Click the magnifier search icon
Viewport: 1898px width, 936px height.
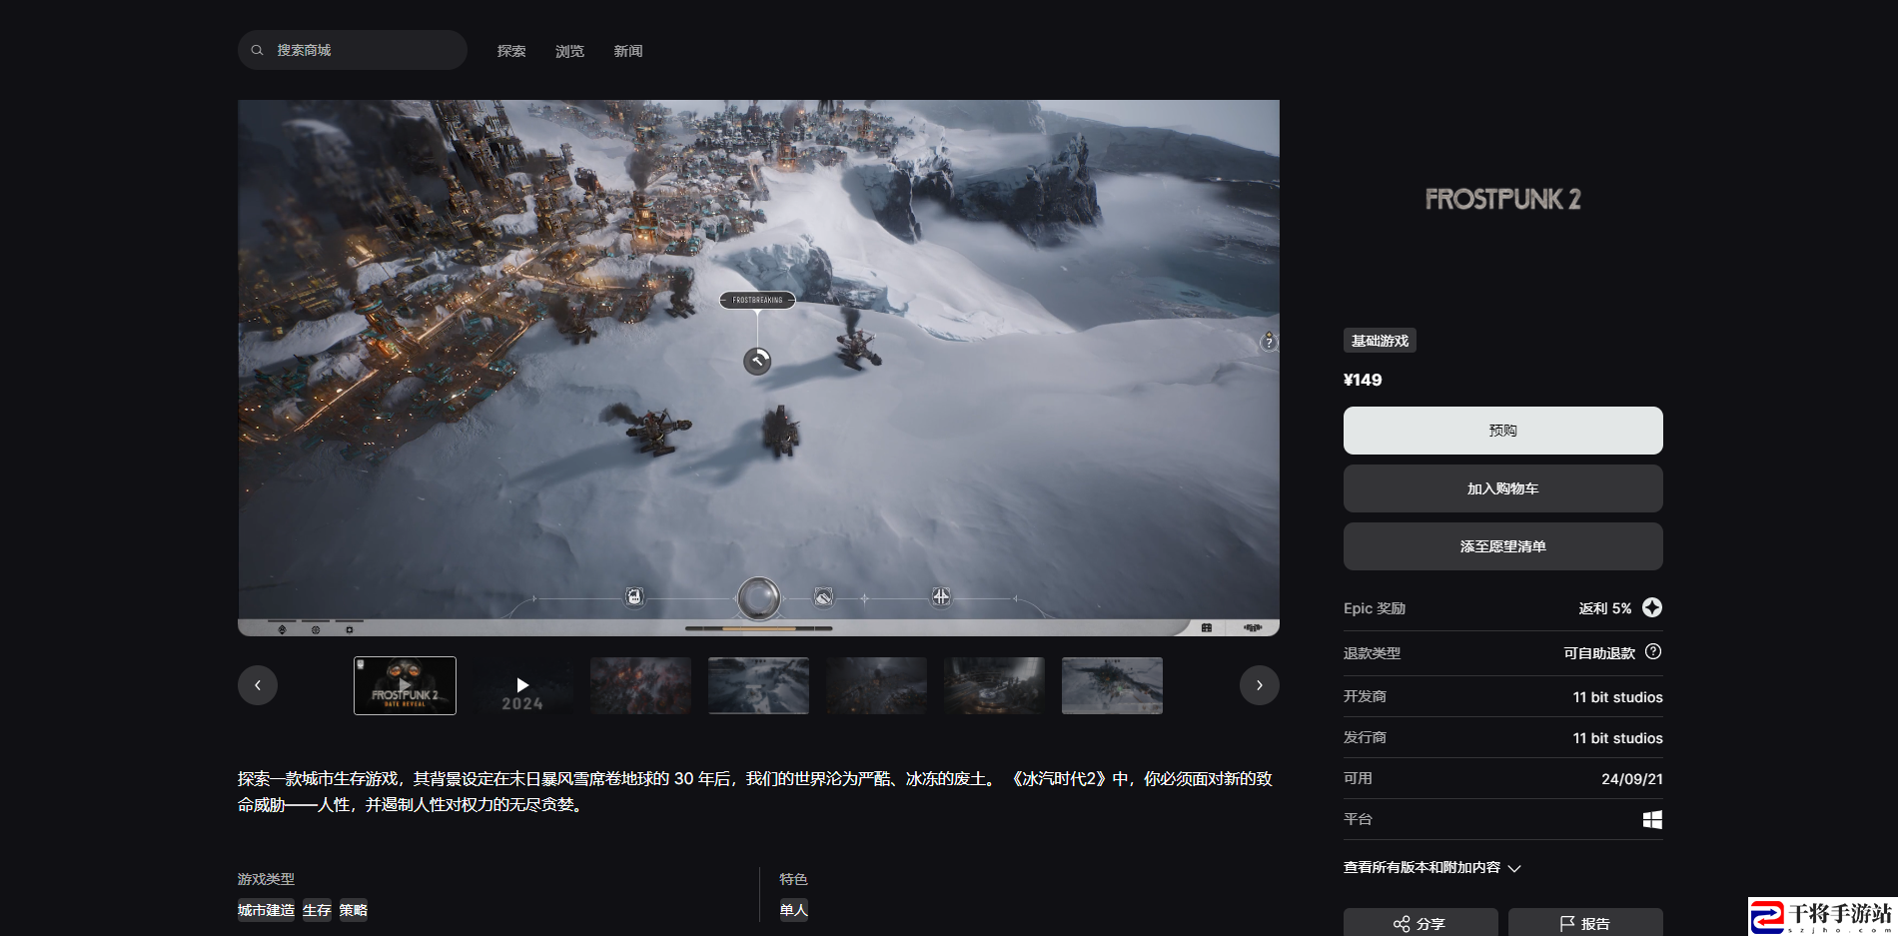point(258,50)
